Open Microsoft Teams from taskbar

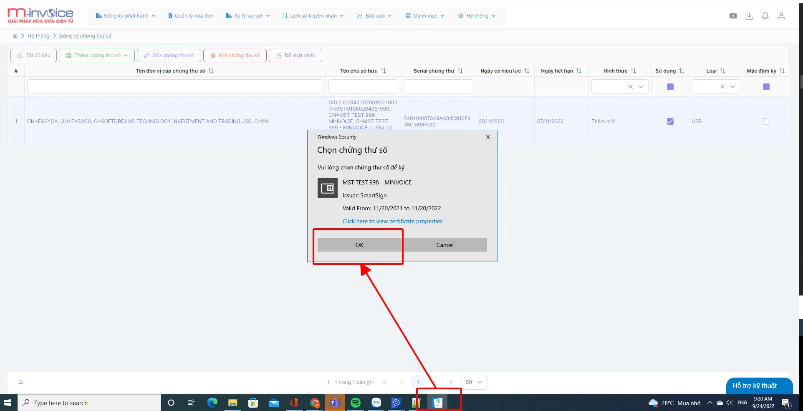click(335, 403)
